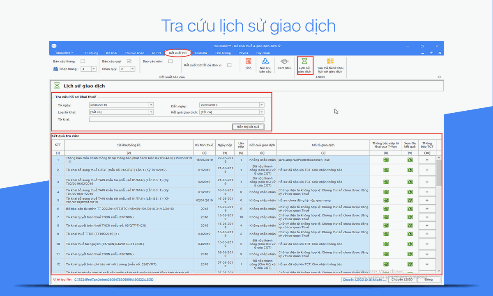Click the Chuyển LSGD từ tài khoản link
Screen dimensions: 493x296
(x=364, y=280)
